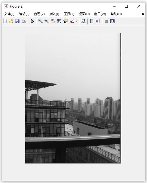Enable the Pan hand tool
Viewport: 147px width, 183px height.
point(53,21)
